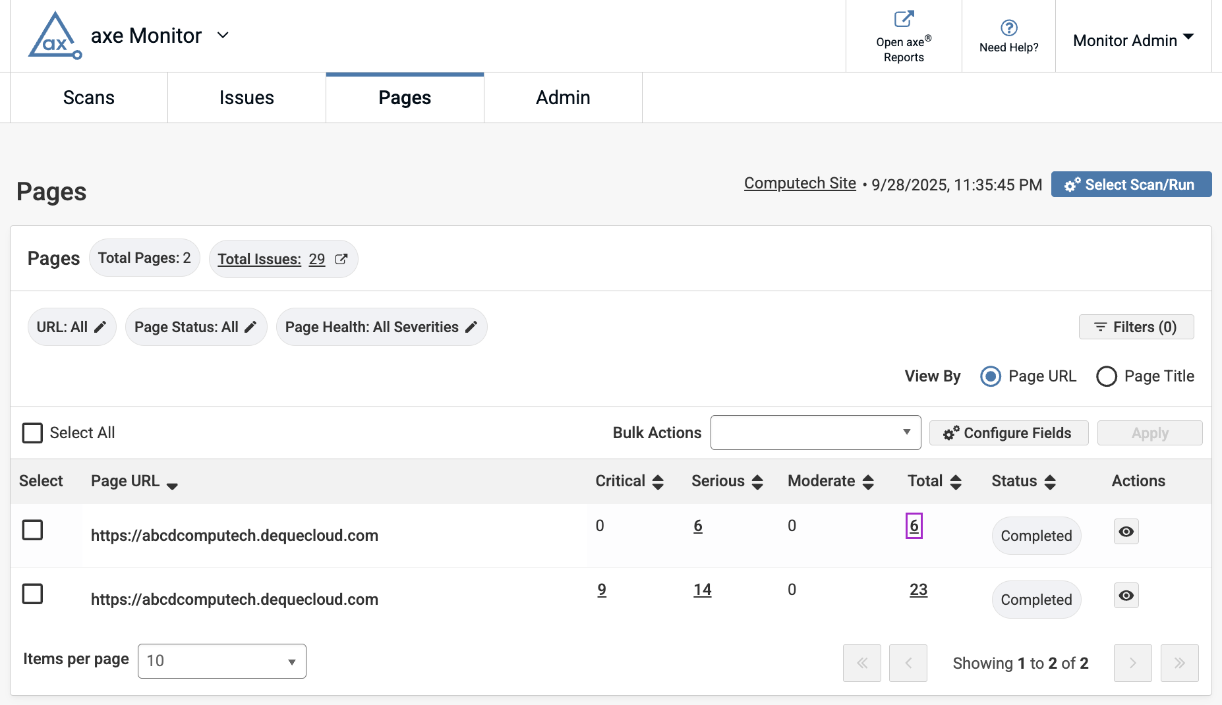Screen dimensions: 1222x705
Task: Click the eye icon on the second page row
Action: click(1126, 595)
